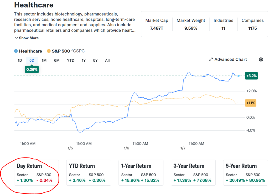Click the Advanced Chart expand arrows icon

click(x=211, y=60)
